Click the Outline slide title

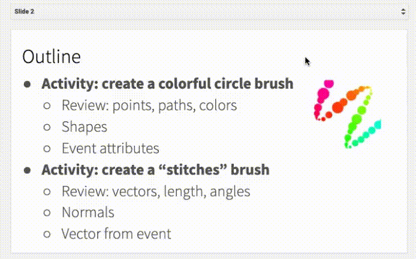tap(52, 57)
